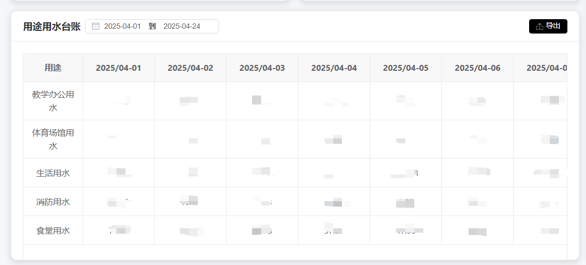This screenshot has width=586, height=265.
Task: Click 食堂用水 cell under 2025/04-04
Action: pos(334,230)
